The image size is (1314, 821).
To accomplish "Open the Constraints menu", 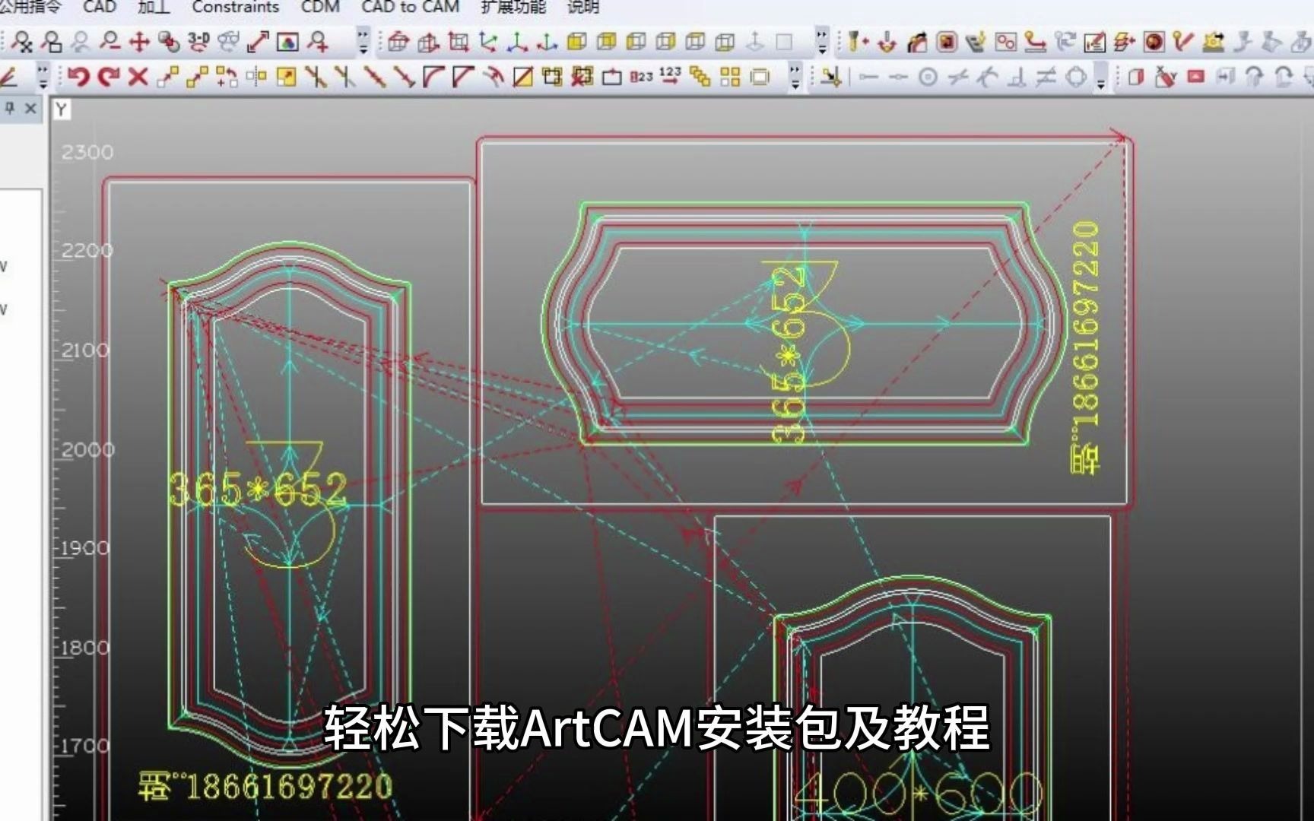I will point(237,8).
